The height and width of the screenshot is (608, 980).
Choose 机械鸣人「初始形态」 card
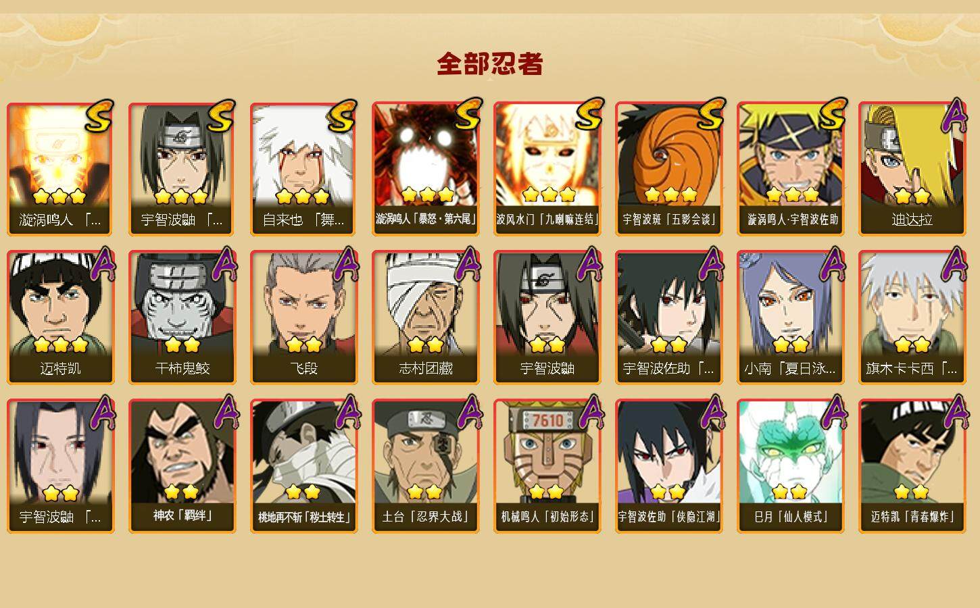(547, 466)
